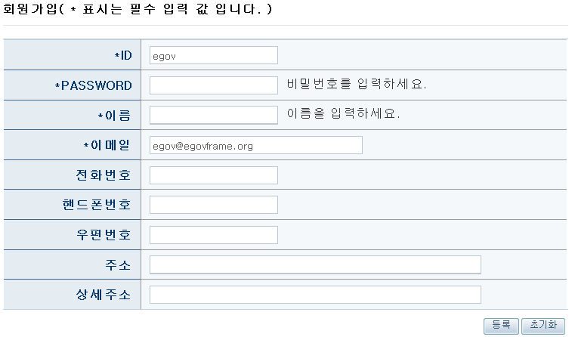Click the 이름을 입력하세요 validation message
Viewport: 575px width, 337px height.
click(x=343, y=113)
